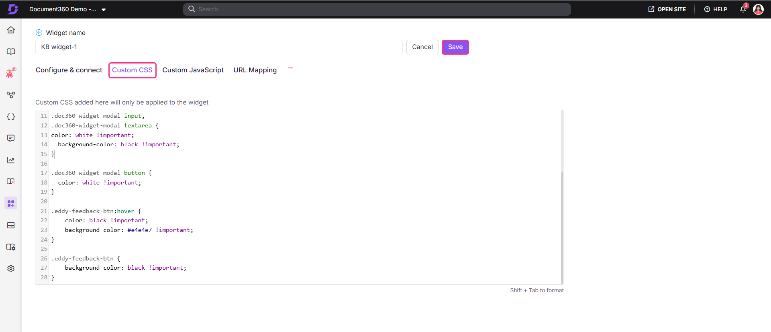
Task: Place cursor on '.eddy-feedback-btn:hover {' line
Action: pyautogui.click(x=96, y=211)
